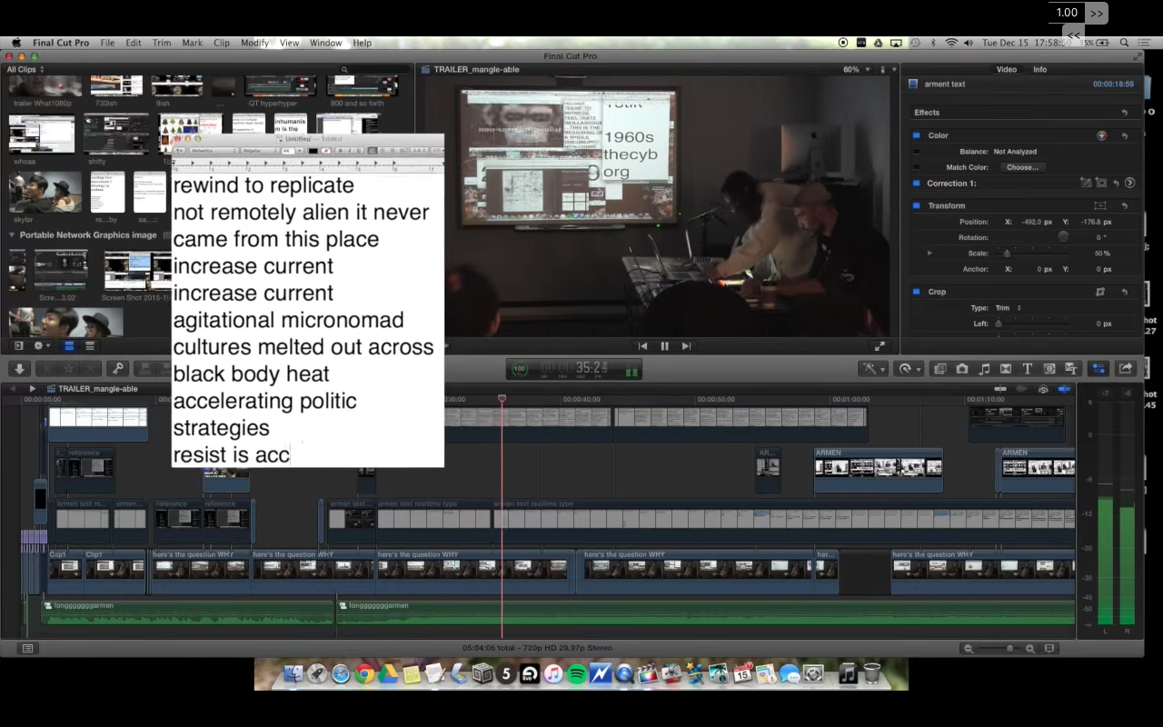
Task: Toggle Skimming in the timeline
Action: coord(1000,389)
